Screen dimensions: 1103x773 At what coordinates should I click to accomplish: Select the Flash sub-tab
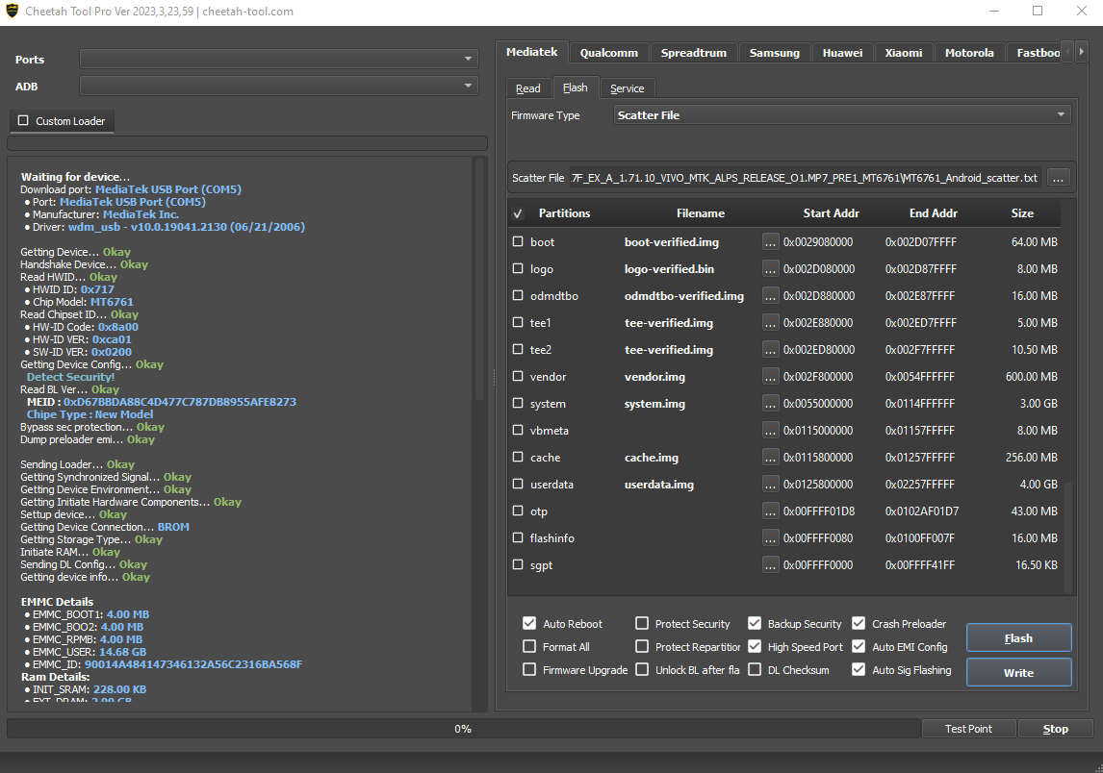[x=575, y=87]
